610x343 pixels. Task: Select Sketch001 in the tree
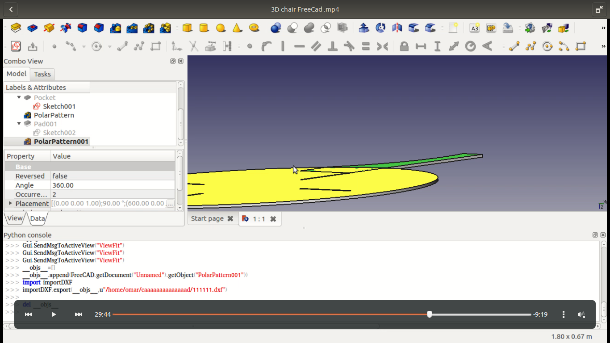[x=59, y=106]
